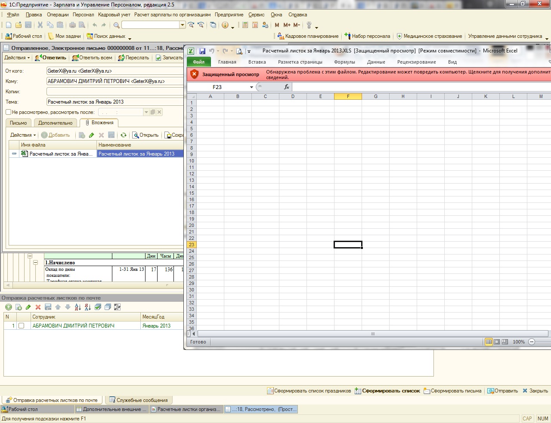The image size is (551, 423).
Task: Click Excel print preview icon in quick access
Action: (239, 51)
